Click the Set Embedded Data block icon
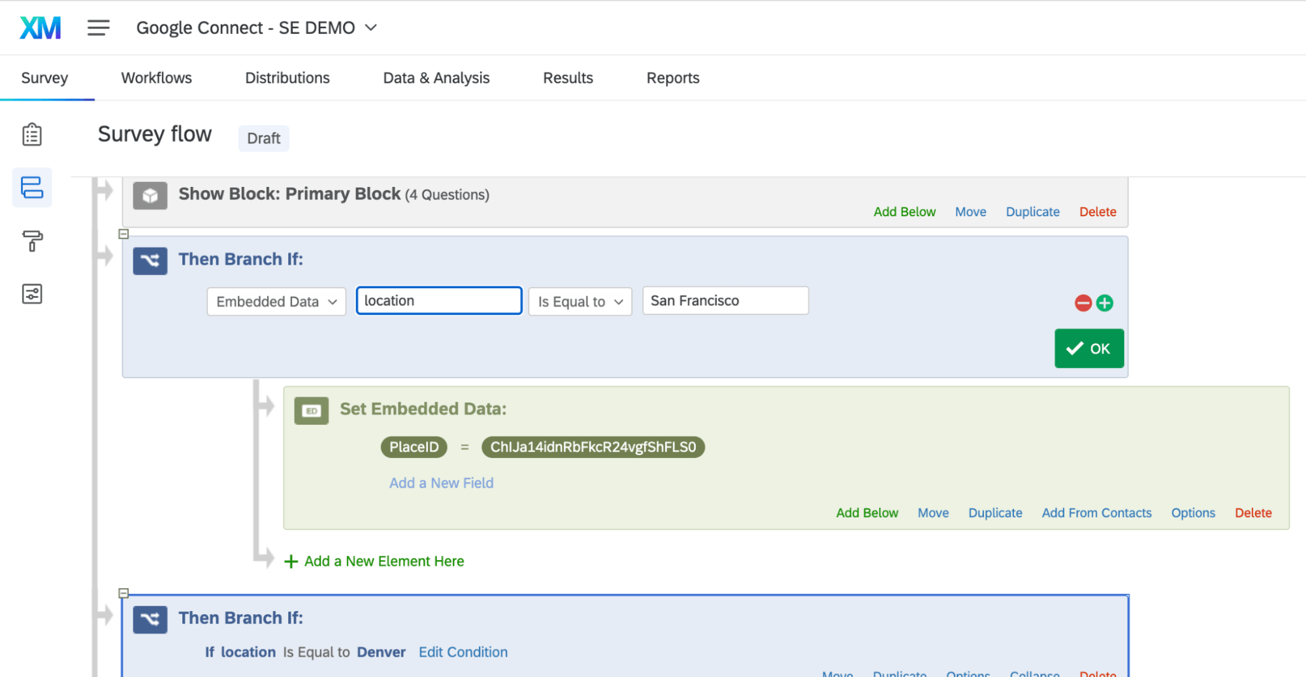 point(312,411)
